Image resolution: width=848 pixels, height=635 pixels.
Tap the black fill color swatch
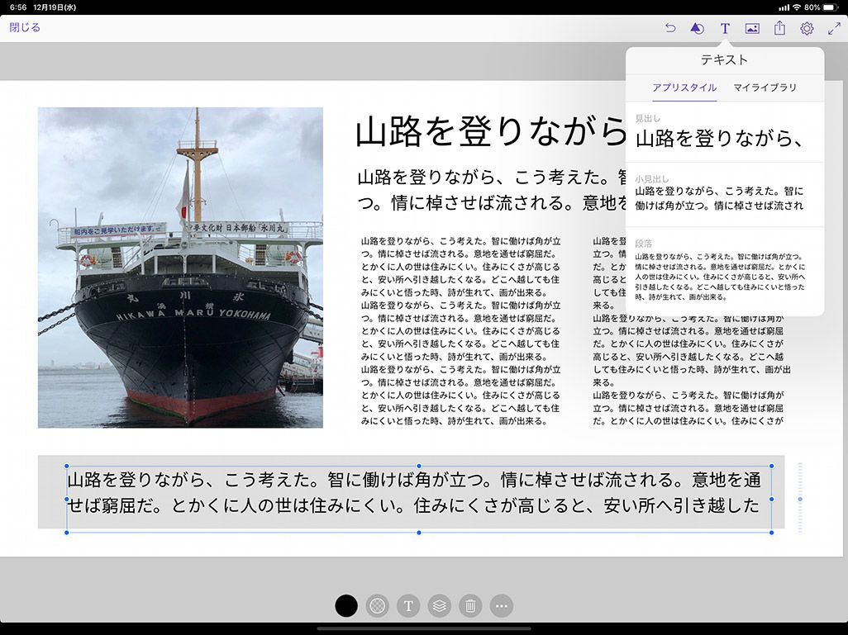coord(346,606)
